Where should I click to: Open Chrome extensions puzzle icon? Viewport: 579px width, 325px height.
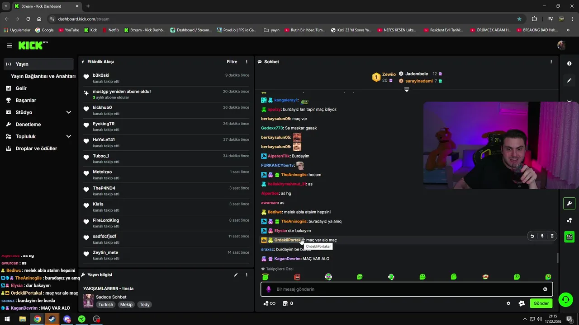[x=534, y=19]
